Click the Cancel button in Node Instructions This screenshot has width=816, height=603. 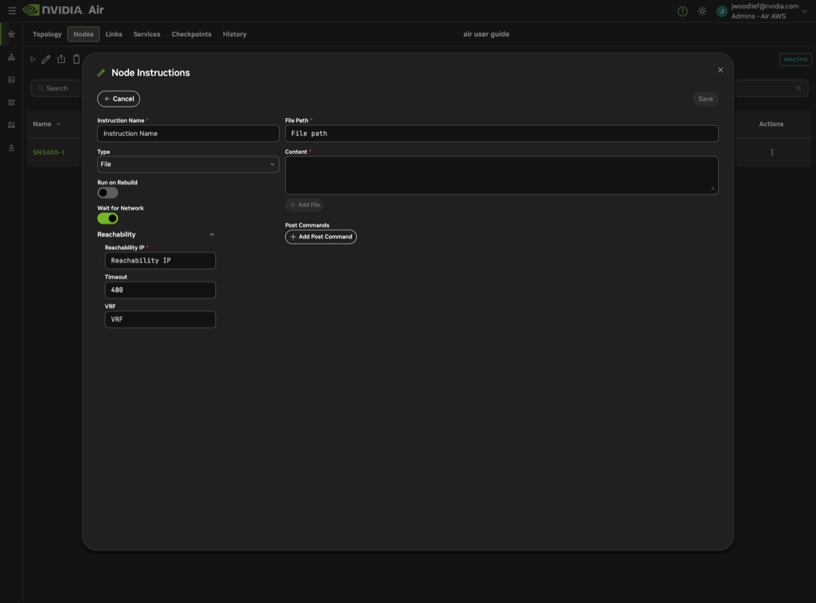(x=118, y=99)
